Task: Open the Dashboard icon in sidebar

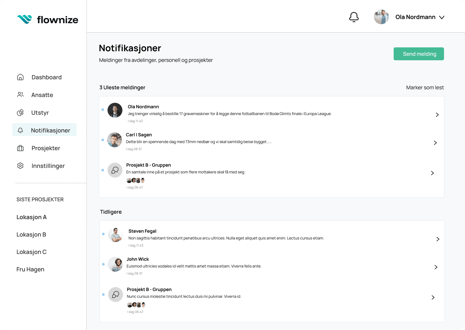Action: coord(20,77)
